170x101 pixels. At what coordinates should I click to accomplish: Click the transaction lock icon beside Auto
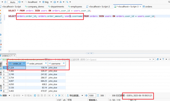click(5, 2)
